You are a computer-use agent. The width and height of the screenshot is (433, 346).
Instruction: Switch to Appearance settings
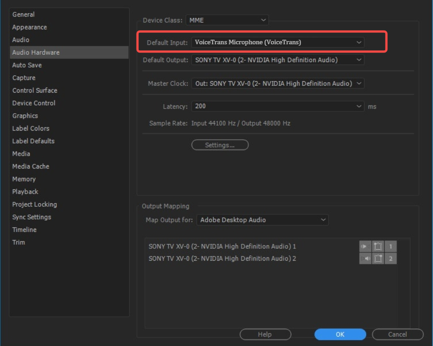click(29, 27)
